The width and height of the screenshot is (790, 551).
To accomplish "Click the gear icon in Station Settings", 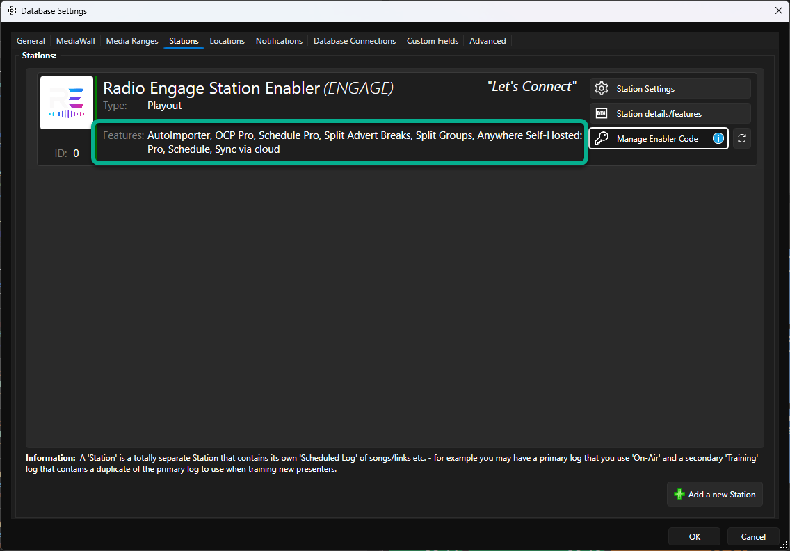I will click(x=602, y=88).
